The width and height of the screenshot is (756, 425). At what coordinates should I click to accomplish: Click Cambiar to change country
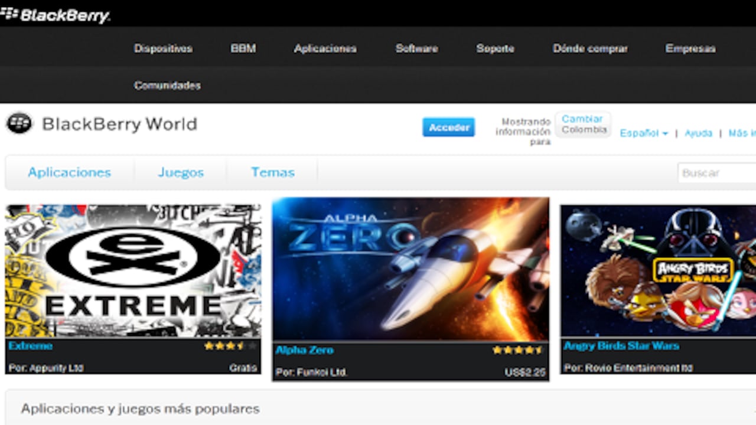point(582,119)
